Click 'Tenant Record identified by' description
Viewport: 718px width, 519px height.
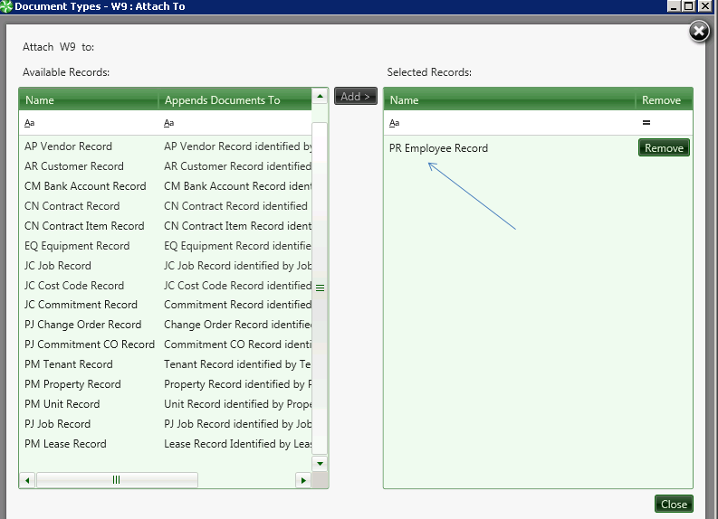click(237, 364)
